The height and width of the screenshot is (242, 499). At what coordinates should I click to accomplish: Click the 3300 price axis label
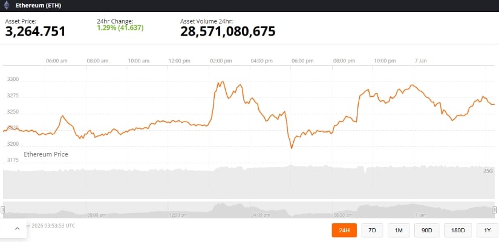(x=13, y=79)
